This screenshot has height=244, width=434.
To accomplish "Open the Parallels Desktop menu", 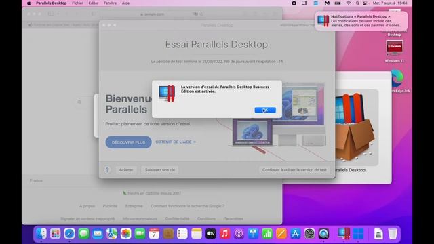I will pos(52,3).
